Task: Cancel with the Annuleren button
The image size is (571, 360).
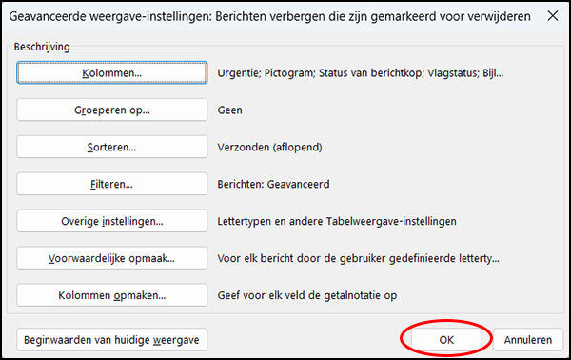Action: (528, 340)
